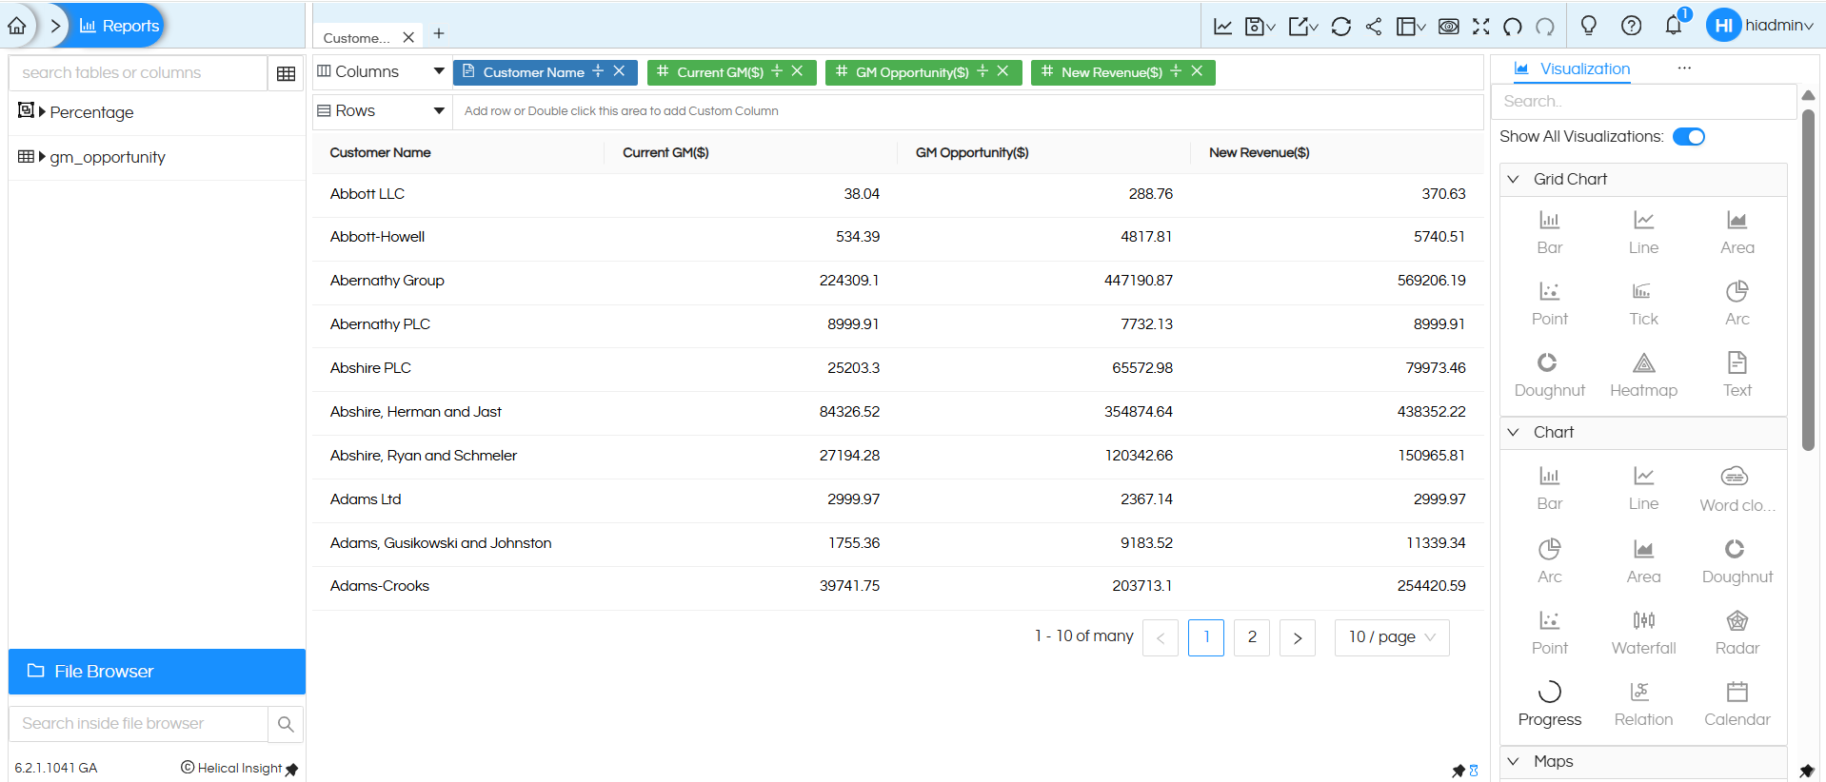Go to next results page arrow
1826x782 pixels.
coord(1298,637)
